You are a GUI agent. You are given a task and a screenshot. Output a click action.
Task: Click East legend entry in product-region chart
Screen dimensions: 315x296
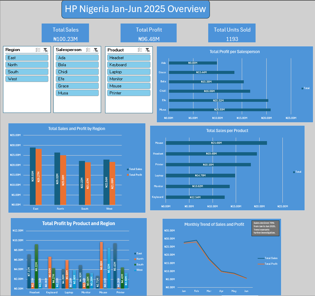click(x=138, y=253)
